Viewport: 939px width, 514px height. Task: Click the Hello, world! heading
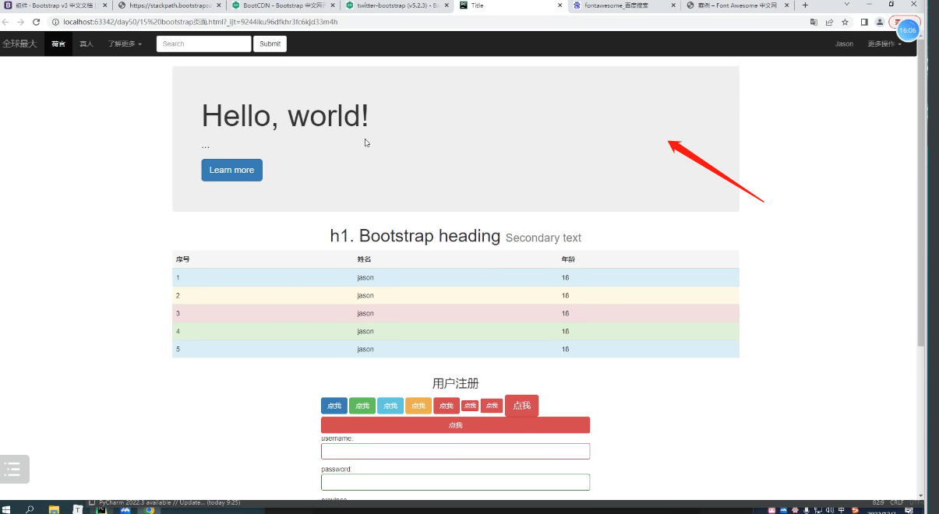(285, 115)
